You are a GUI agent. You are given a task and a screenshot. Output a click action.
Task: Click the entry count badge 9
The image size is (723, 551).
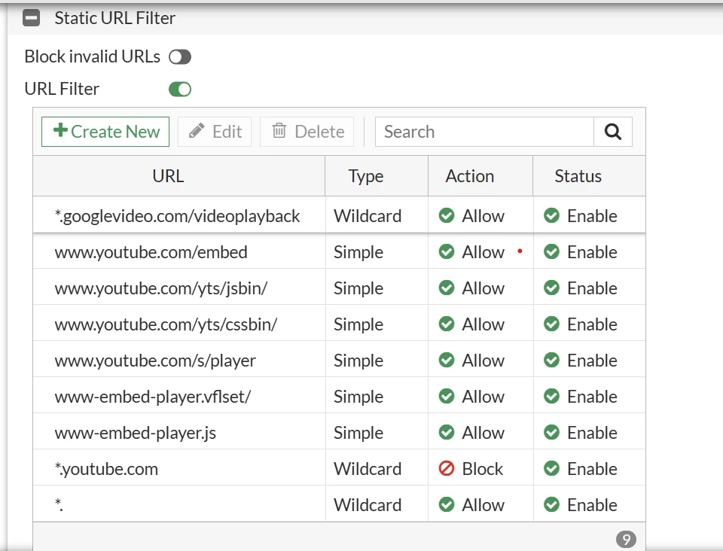tap(626, 539)
